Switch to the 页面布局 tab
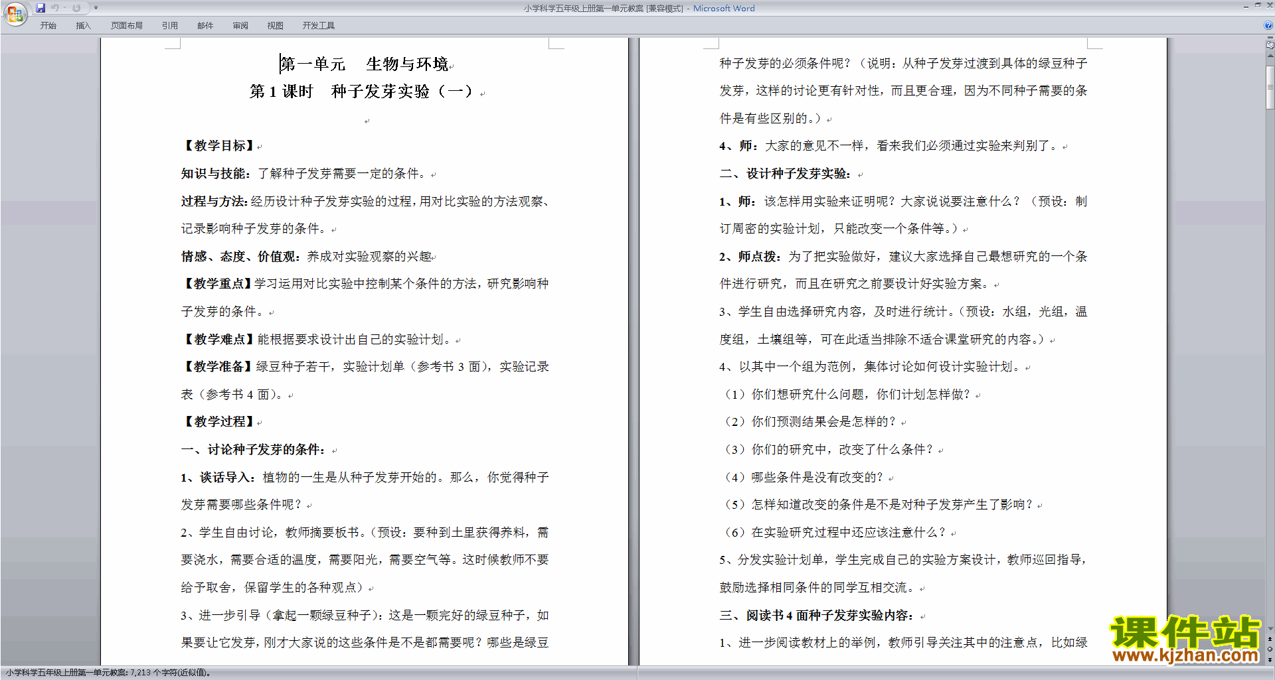The width and height of the screenshot is (1275, 680). (127, 26)
